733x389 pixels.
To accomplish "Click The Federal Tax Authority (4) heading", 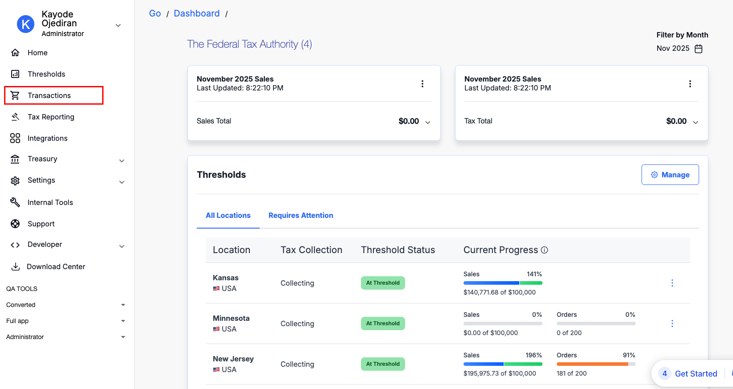I will point(249,44).
